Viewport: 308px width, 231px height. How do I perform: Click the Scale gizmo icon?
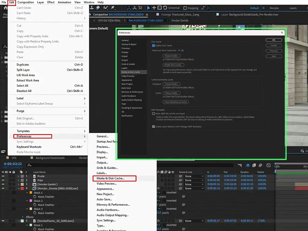(x=159, y=8)
